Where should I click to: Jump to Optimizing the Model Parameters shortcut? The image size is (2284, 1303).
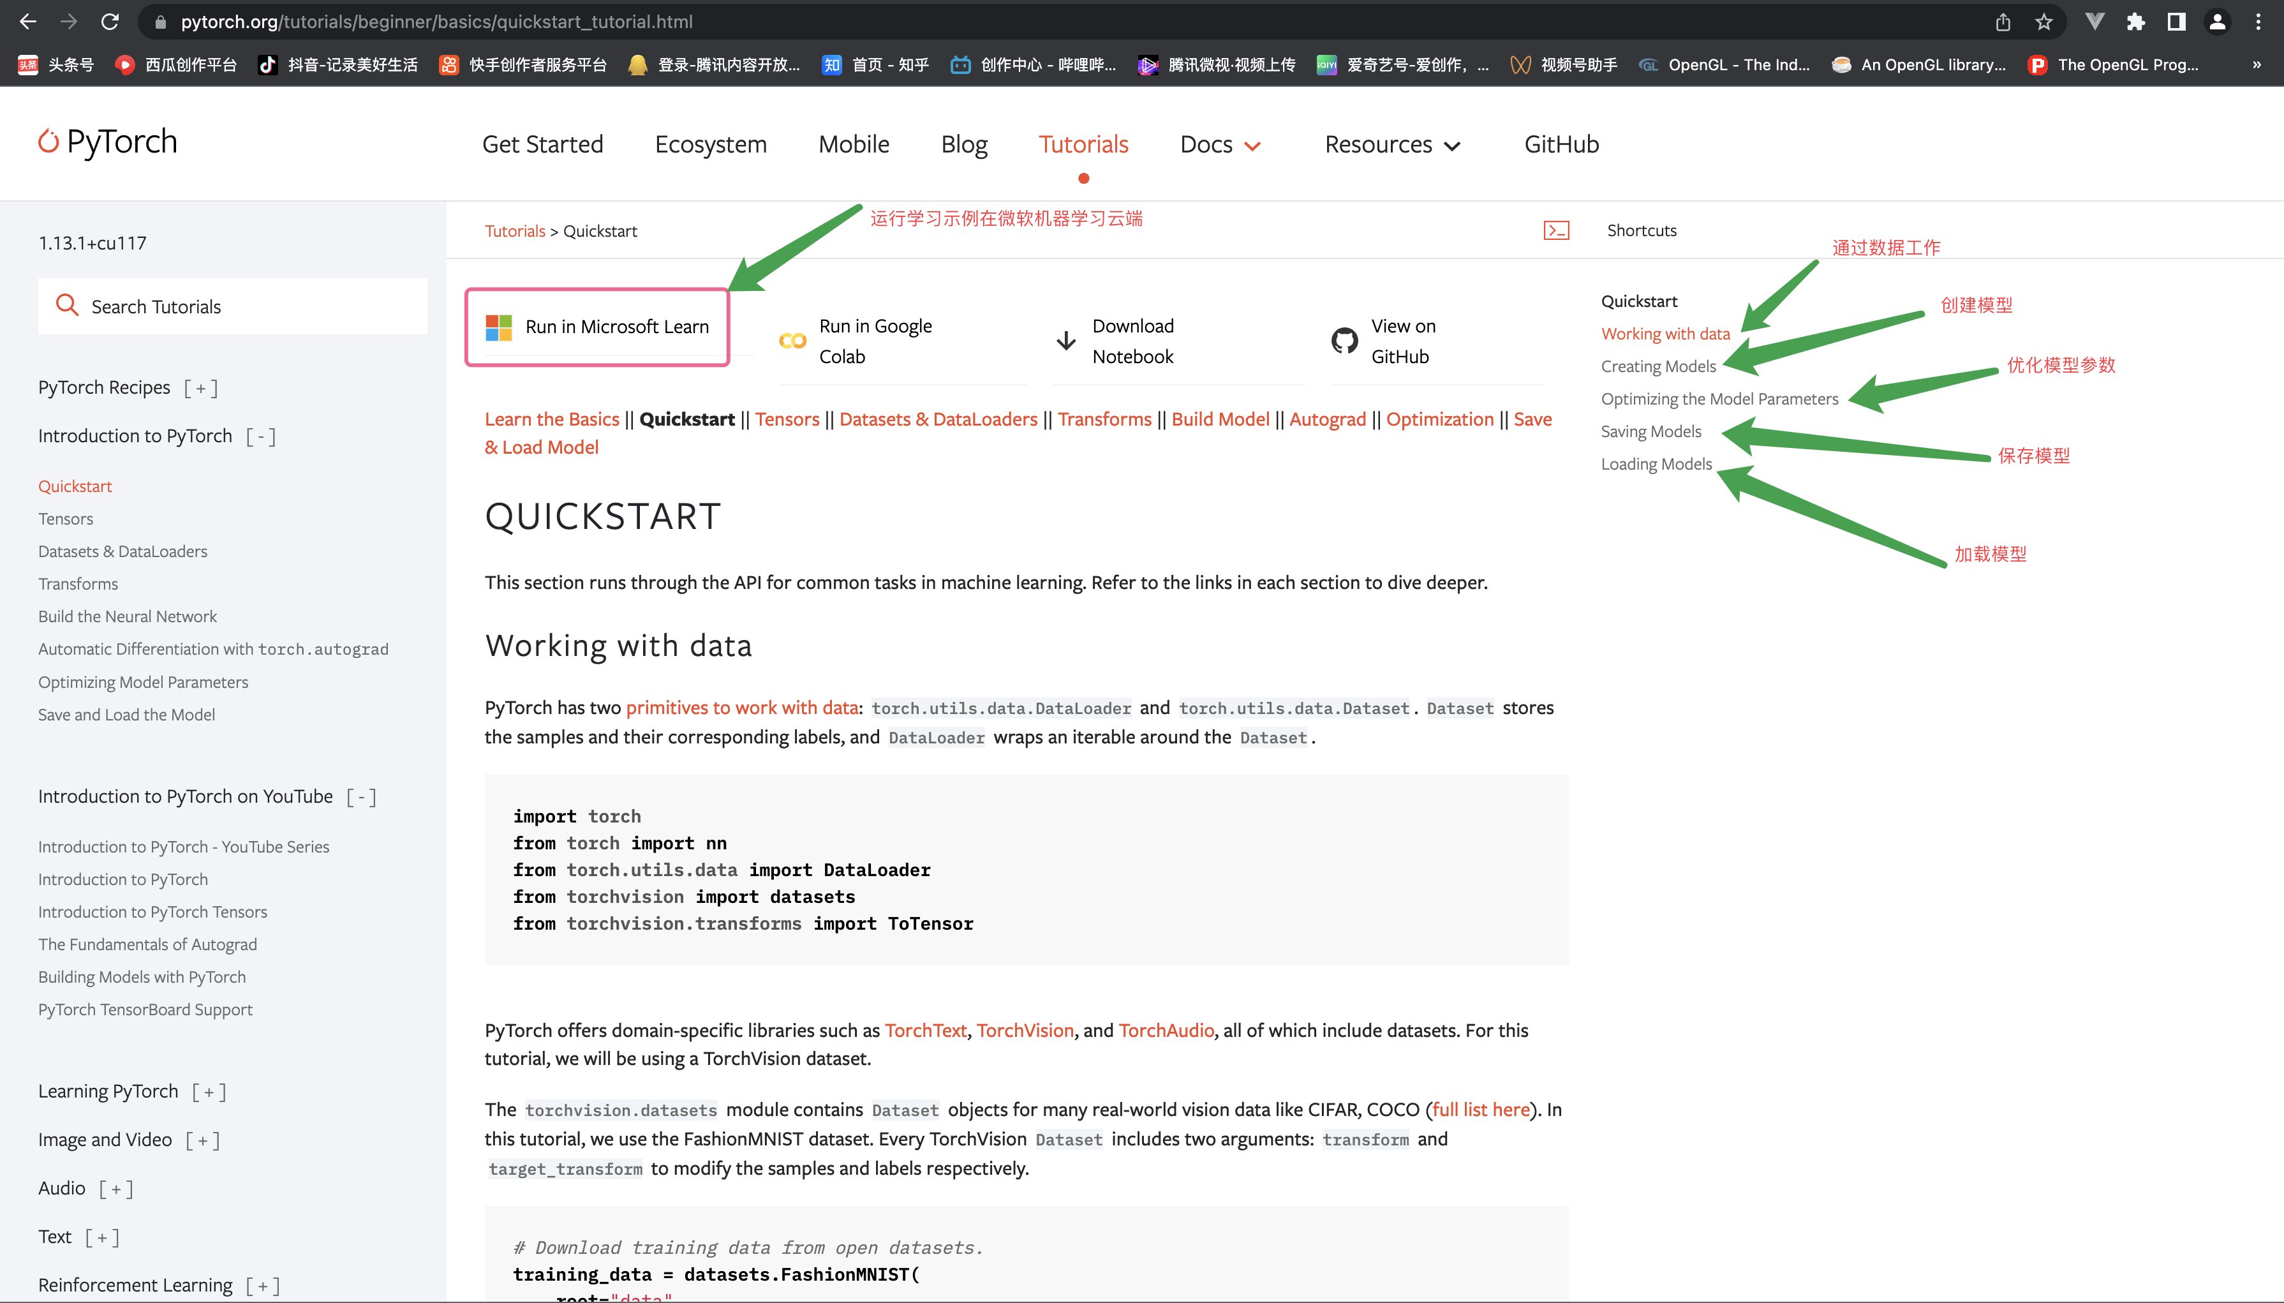click(1719, 399)
